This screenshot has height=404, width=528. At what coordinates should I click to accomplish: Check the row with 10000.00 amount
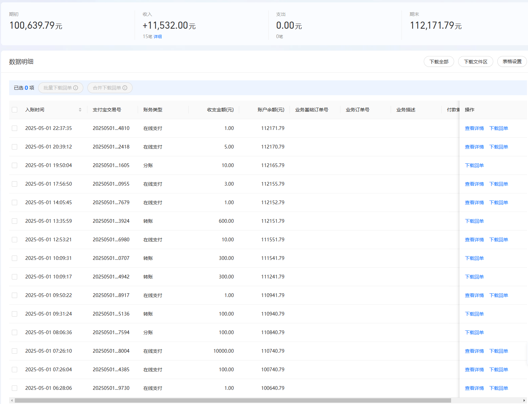(15, 351)
